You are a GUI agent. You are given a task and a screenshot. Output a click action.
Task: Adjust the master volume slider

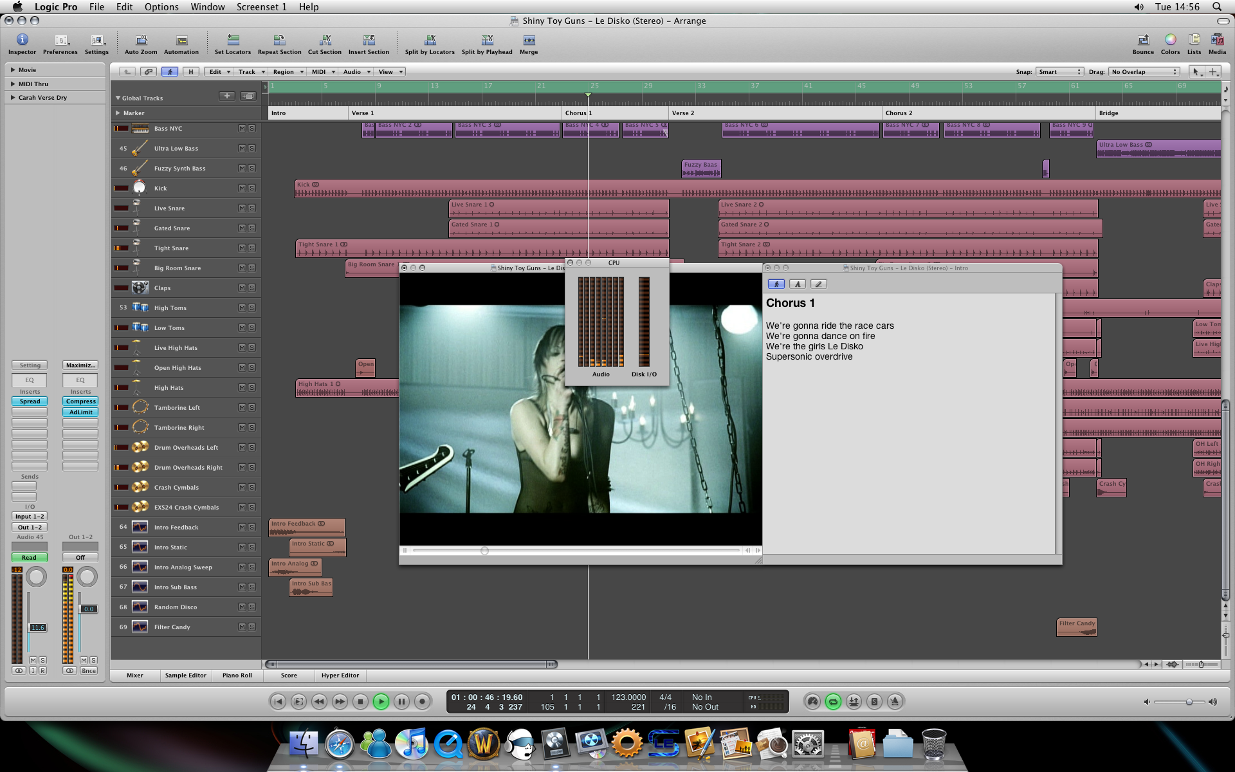[x=1189, y=702]
